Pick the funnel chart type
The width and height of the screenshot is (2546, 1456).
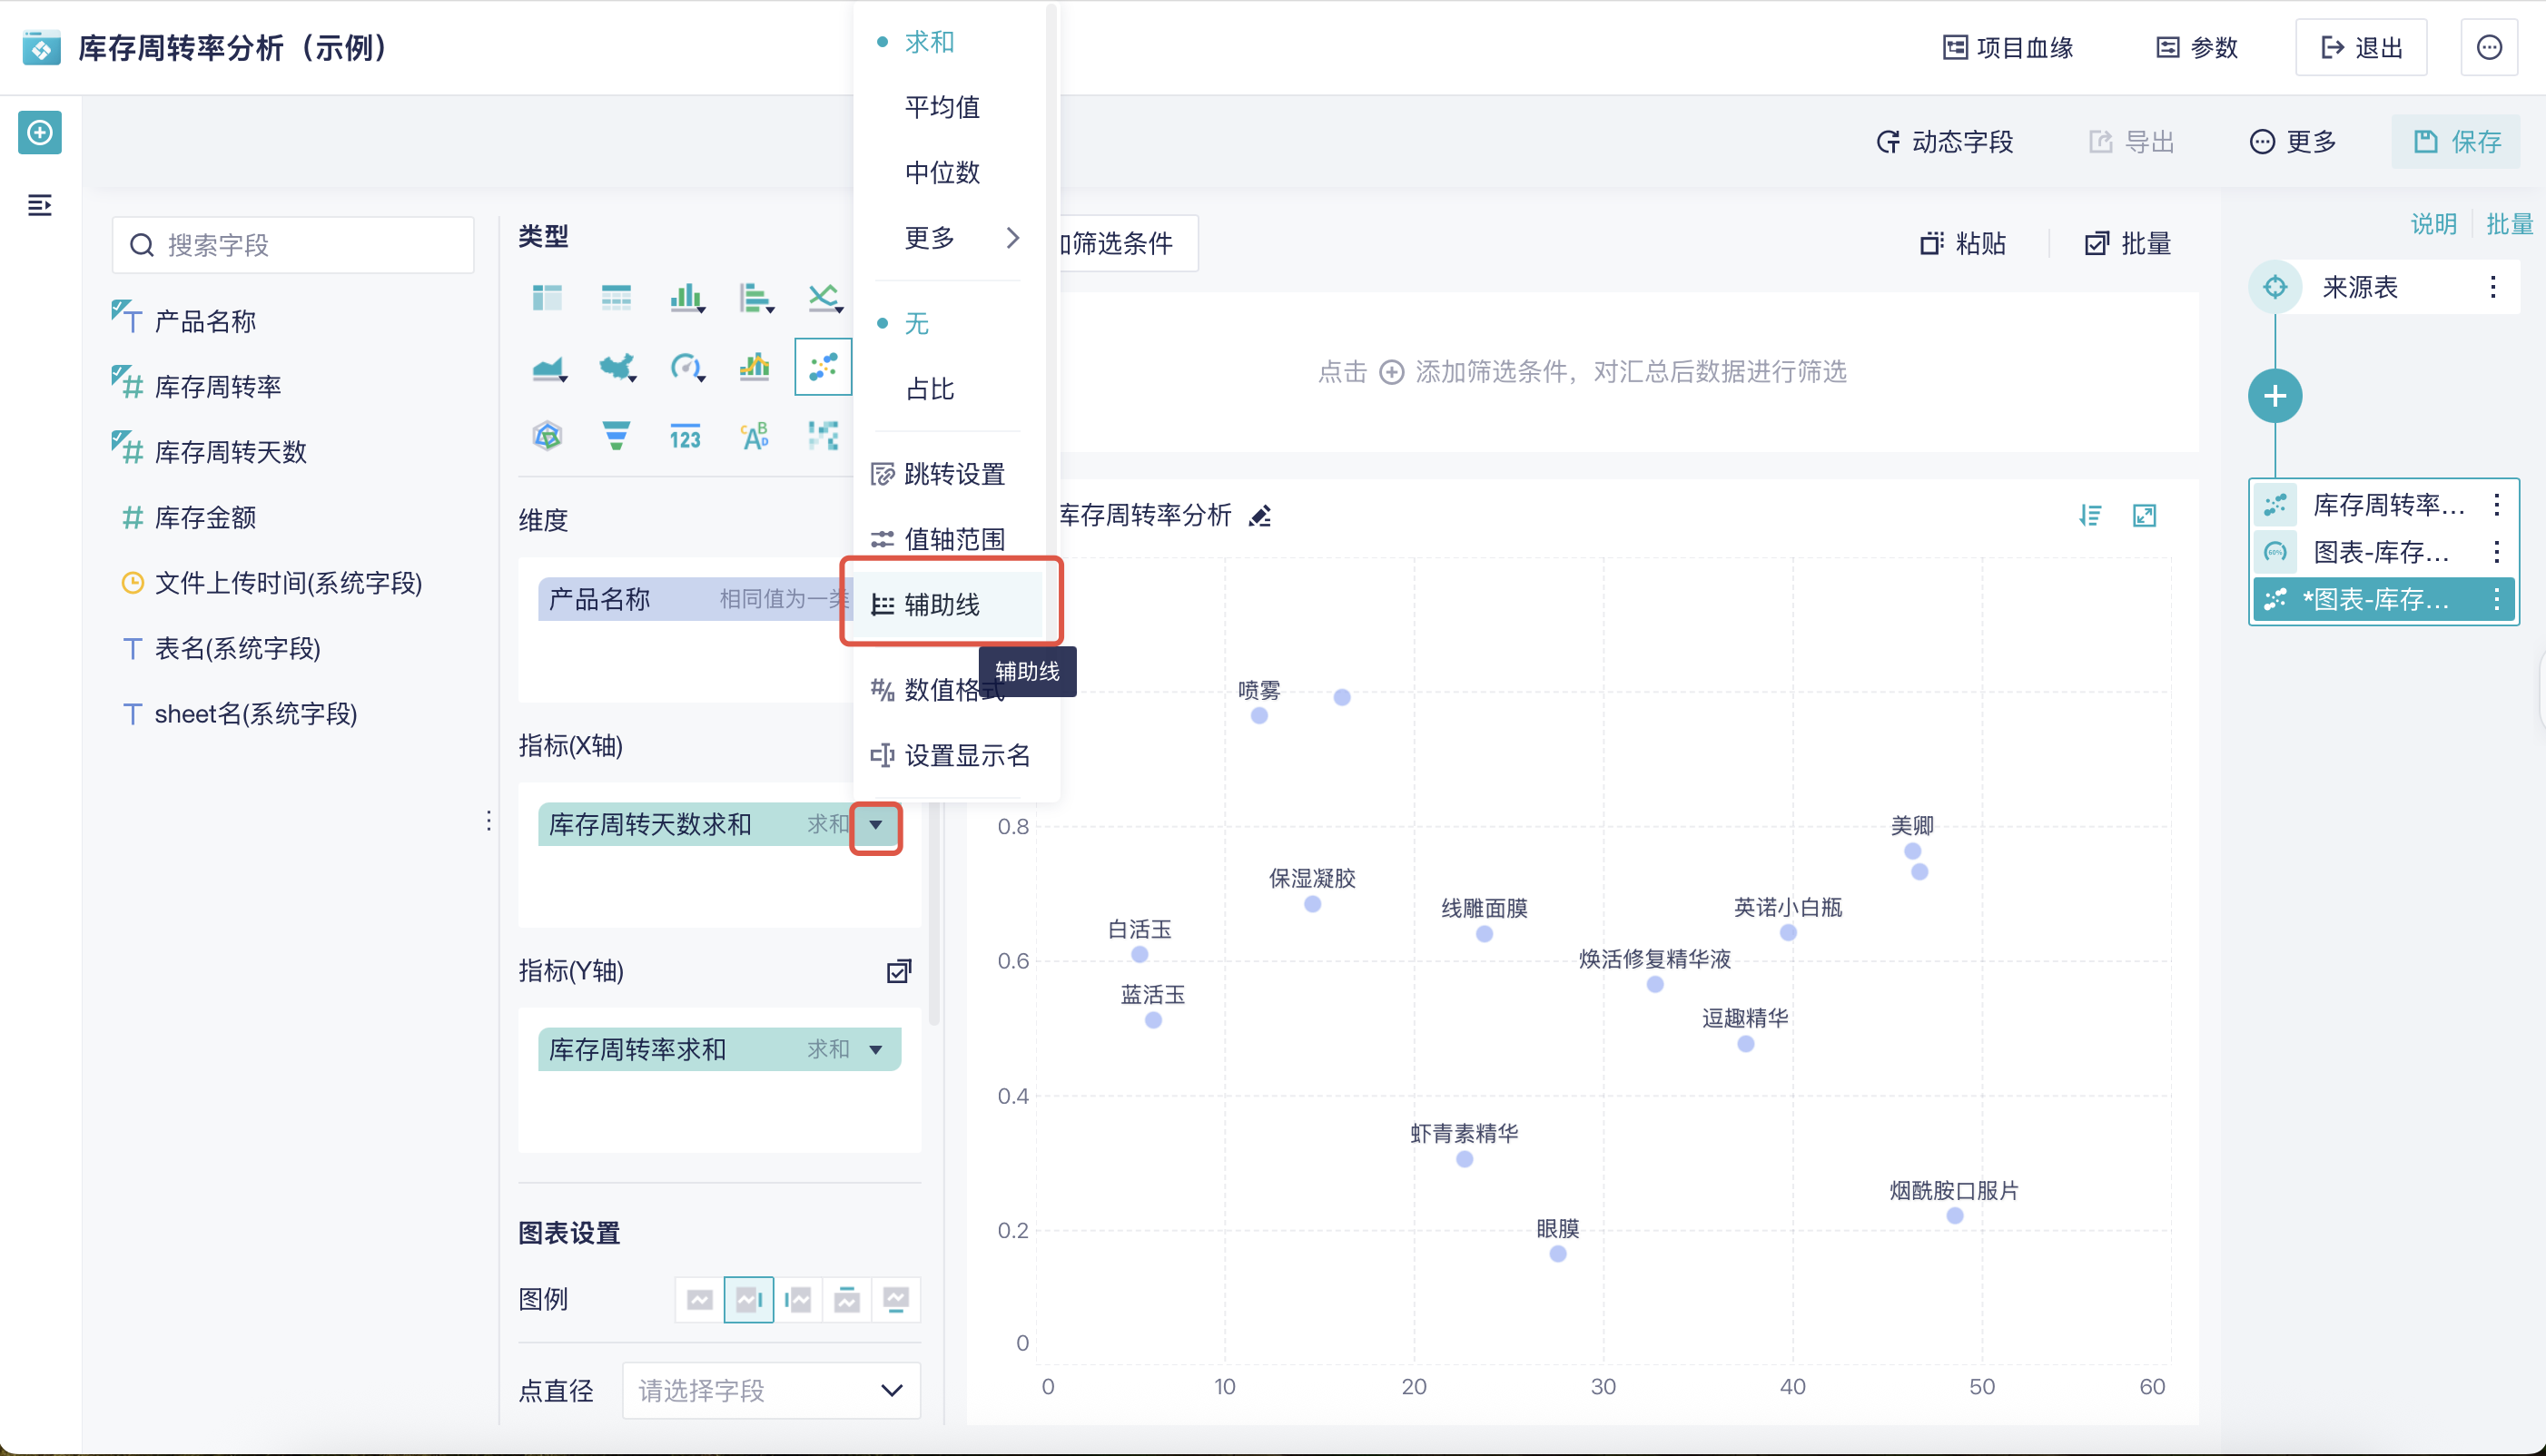(617, 435)
